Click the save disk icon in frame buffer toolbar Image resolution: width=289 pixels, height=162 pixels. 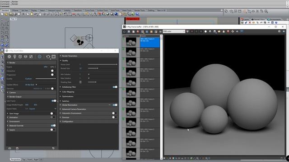129,31
